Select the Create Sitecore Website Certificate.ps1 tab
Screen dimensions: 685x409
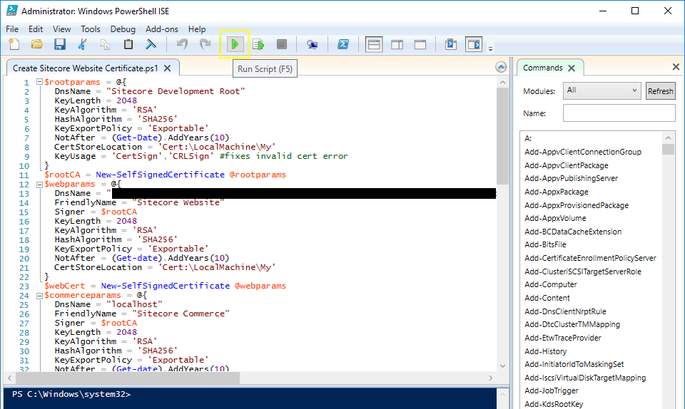(85, 68)
